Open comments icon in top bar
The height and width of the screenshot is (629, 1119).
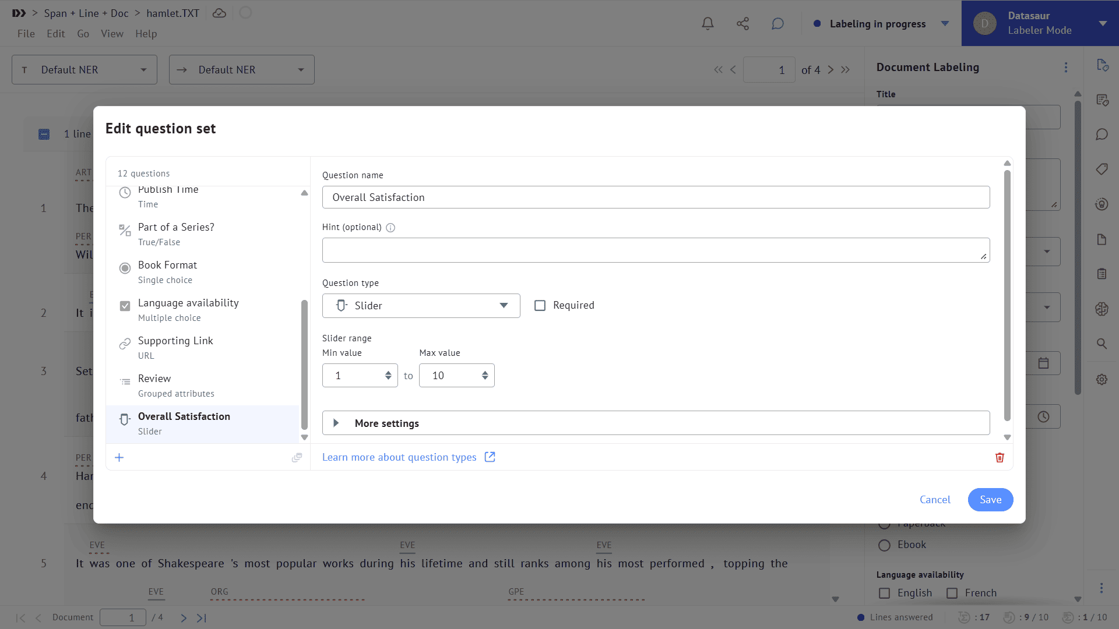pyautogui.click(x=777, y=24)
